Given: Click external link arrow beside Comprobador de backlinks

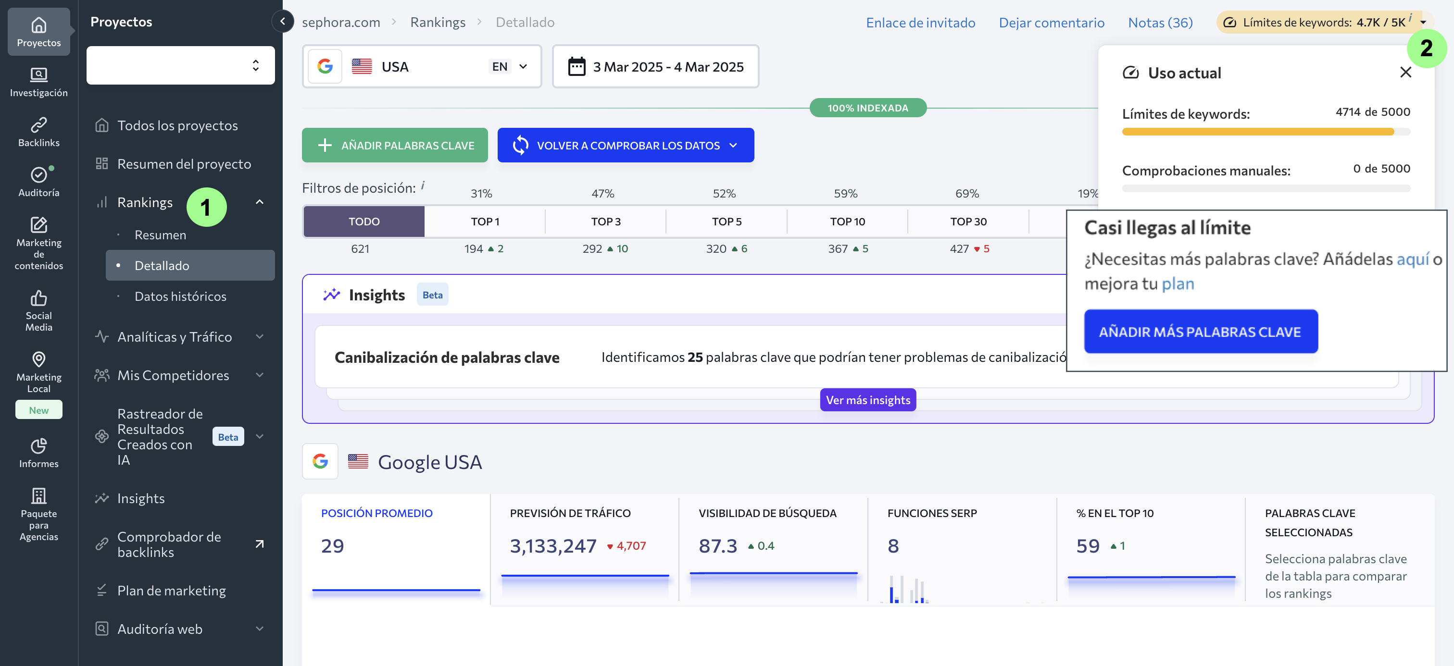Looking at the screenshot, I should point(260,544).
